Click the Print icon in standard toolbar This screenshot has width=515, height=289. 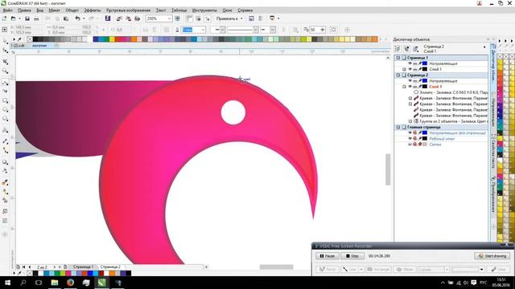[x=36, y=18]
